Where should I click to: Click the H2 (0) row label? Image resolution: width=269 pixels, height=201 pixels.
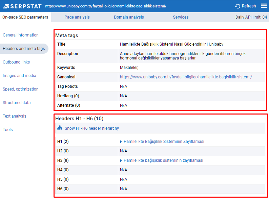(x=63, y=151)
